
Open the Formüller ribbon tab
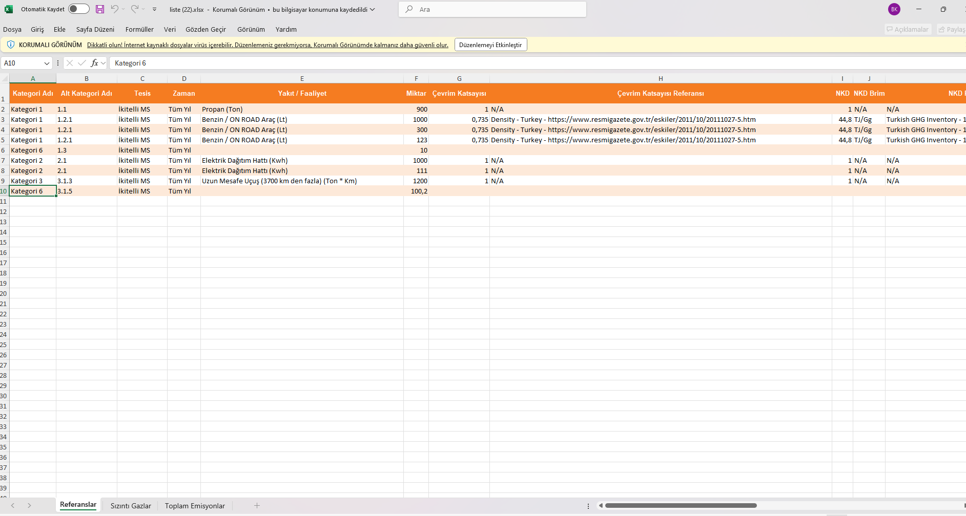pos(139,30)
